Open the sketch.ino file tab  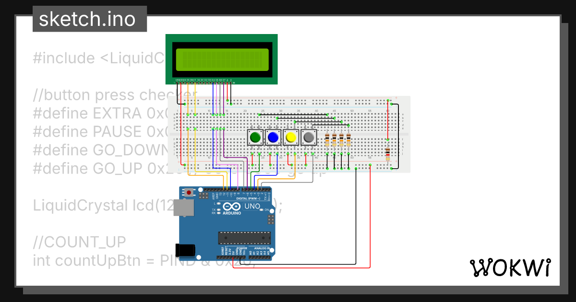(x=89, y=19)
